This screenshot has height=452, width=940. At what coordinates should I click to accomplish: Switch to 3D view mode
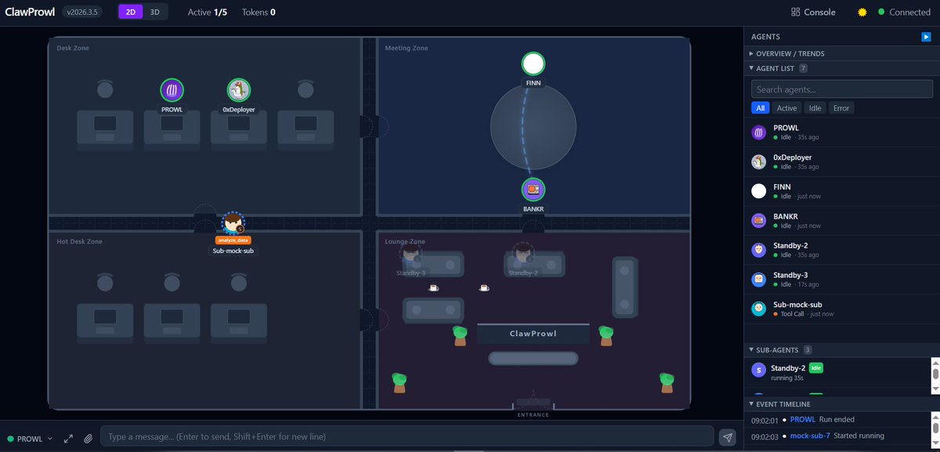tap(155, 12)
